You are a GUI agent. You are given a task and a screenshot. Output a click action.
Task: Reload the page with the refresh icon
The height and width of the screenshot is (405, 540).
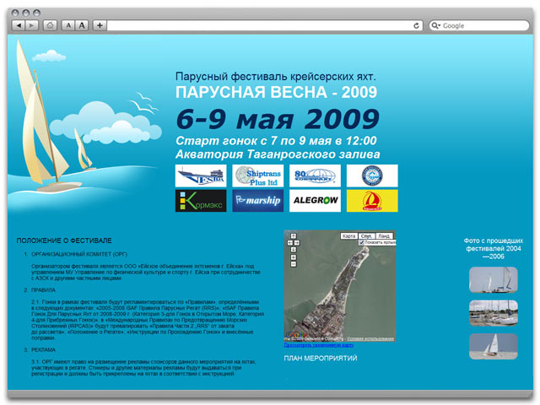pos(416,25)
